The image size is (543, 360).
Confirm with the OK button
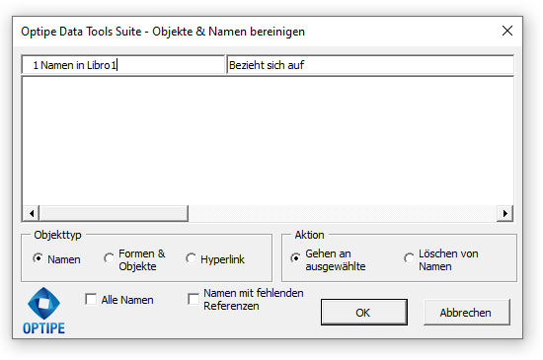(x=364, y=313)
